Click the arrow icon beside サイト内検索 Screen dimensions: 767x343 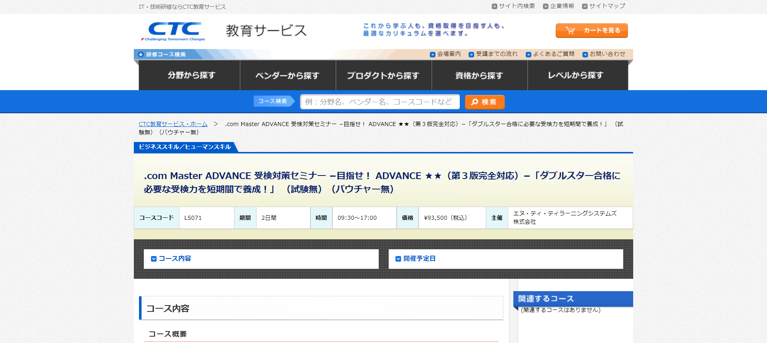pos(495,6)
